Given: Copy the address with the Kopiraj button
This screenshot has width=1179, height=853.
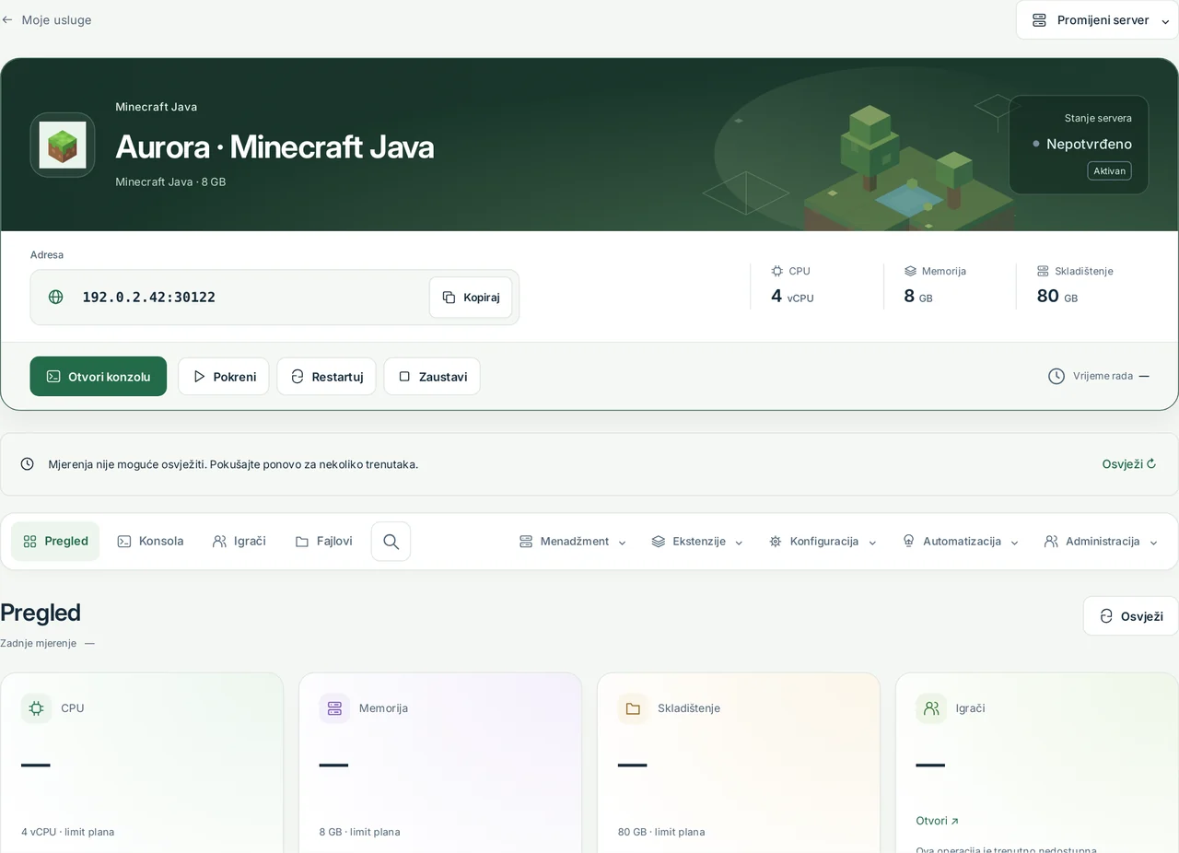Looking at the screenshot, I should (x=471, y=298).
